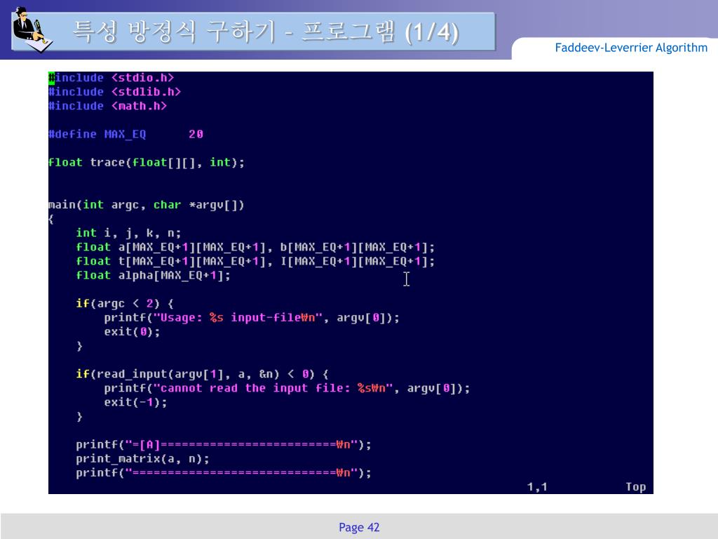The image size is (718, 539).
Task: Click the 'float trace(float[][], int);' declaration
Action: [147, 163]
